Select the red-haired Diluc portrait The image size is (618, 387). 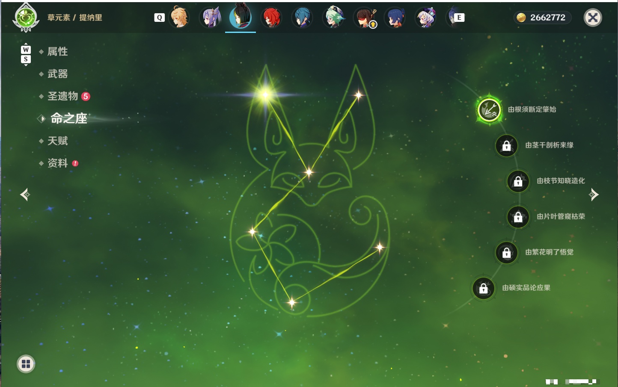pyautogui.click(x=271, y=18)
